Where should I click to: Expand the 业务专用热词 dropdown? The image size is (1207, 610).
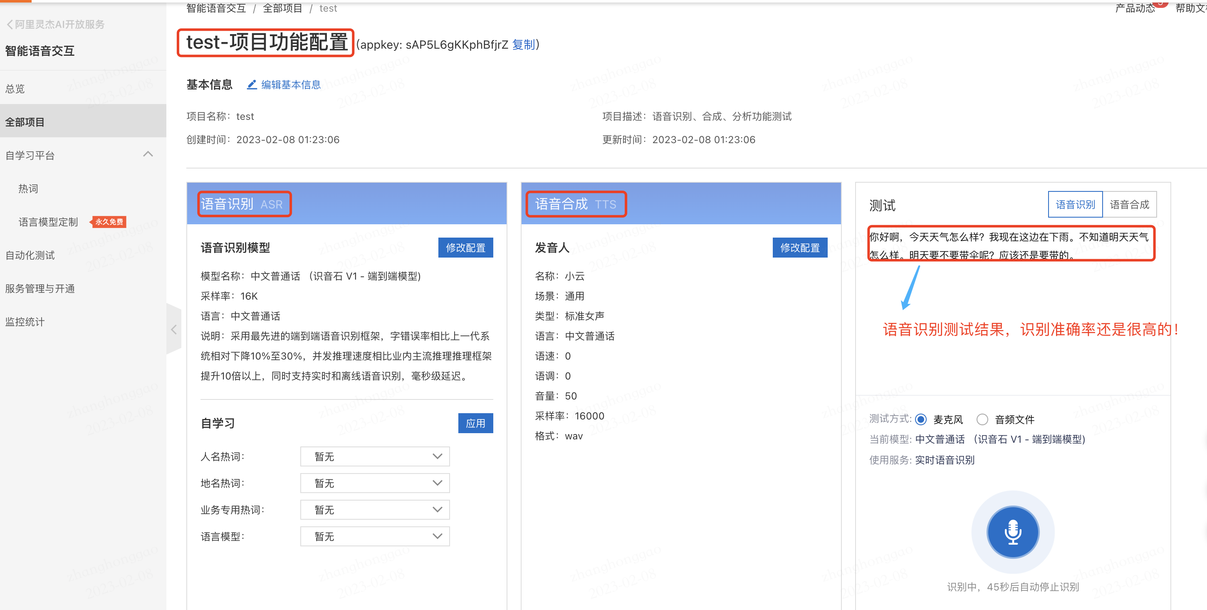click(374, 510)
